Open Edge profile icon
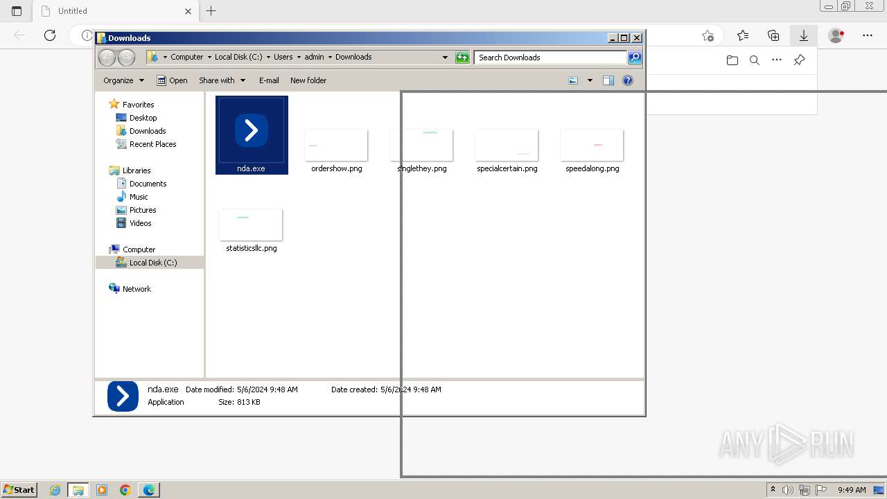The image size is (887, 499). tap(836, 35)
